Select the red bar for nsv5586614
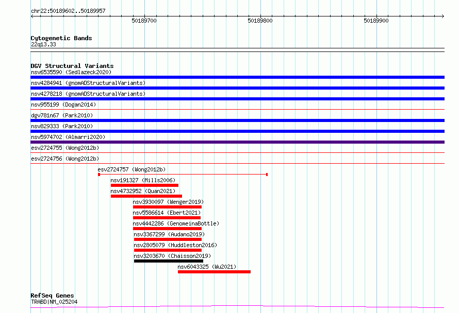The image size is (459, 313). click(167, 218)
